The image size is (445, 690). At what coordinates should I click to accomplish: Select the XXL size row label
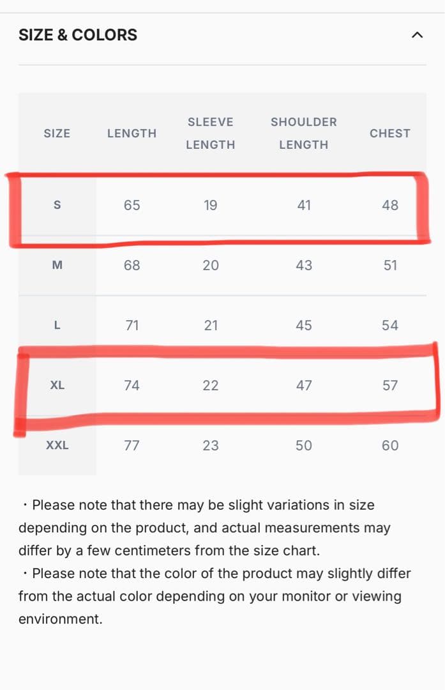click(x=57, y=445)
